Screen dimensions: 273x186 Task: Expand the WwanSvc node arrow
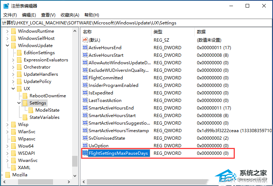tap(7, 161)
